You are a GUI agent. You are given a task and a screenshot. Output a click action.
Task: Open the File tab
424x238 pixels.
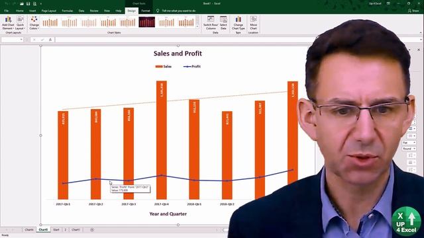(6, 11)
